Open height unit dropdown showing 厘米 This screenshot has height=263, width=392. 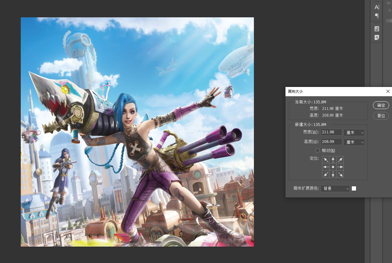tap(354, 142)
